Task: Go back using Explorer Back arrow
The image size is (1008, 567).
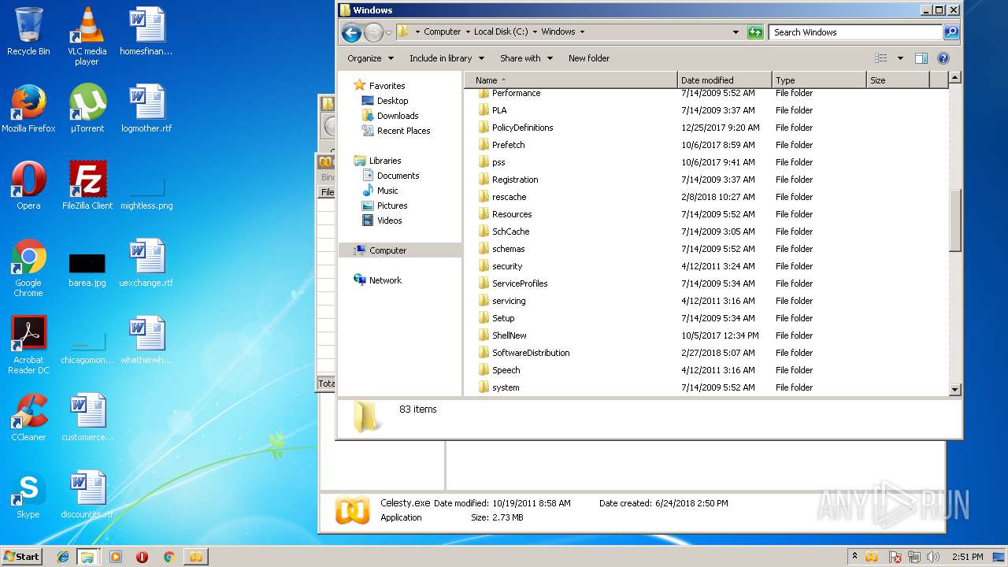Action: click(x=351, y=32)
